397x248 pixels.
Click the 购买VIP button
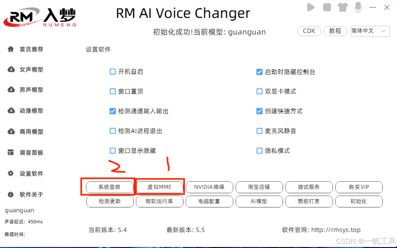point(359,187)
